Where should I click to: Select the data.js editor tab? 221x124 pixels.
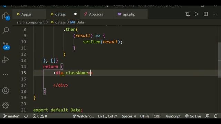point(63,14)
